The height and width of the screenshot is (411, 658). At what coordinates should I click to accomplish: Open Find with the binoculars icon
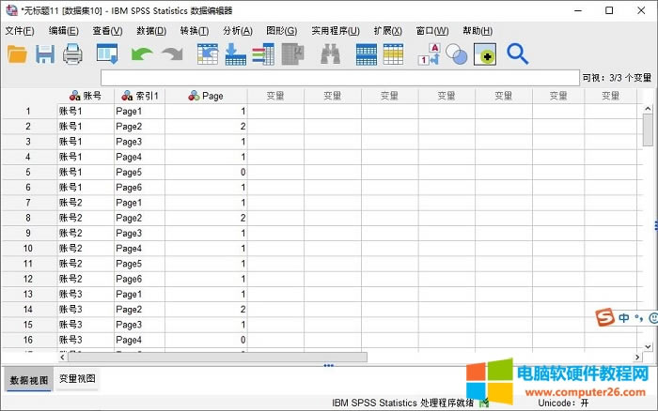(330, 54)
